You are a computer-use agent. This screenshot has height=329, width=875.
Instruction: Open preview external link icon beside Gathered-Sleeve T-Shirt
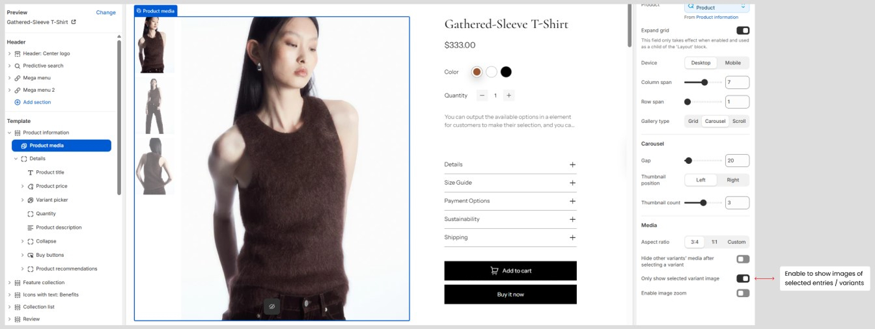pyautogui.click(x=74, y=22)
